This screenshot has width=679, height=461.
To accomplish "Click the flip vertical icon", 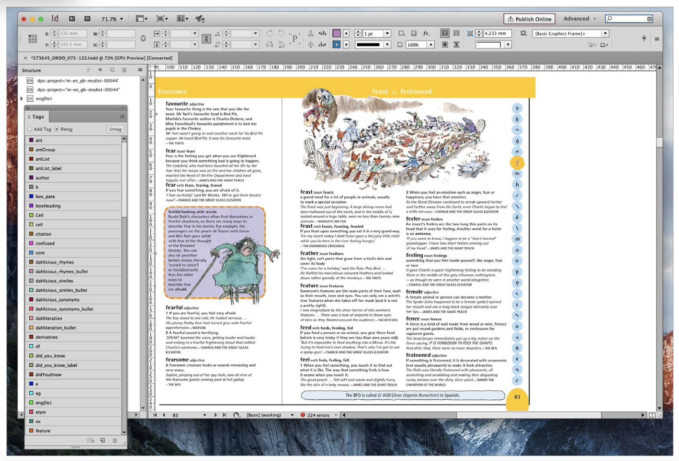I will [281, 44].
